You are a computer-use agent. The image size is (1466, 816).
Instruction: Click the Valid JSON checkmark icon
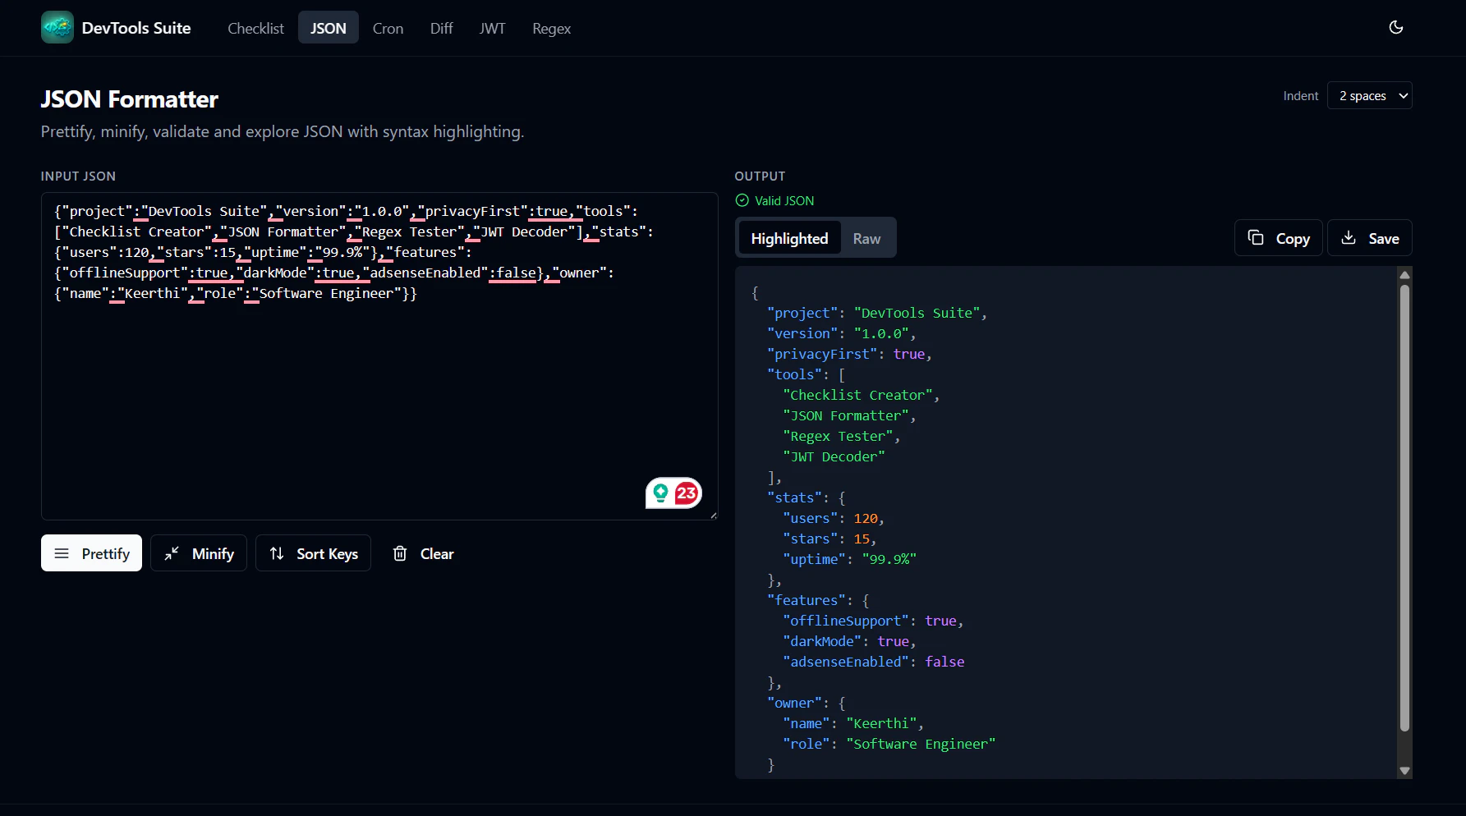pos(742,200)
